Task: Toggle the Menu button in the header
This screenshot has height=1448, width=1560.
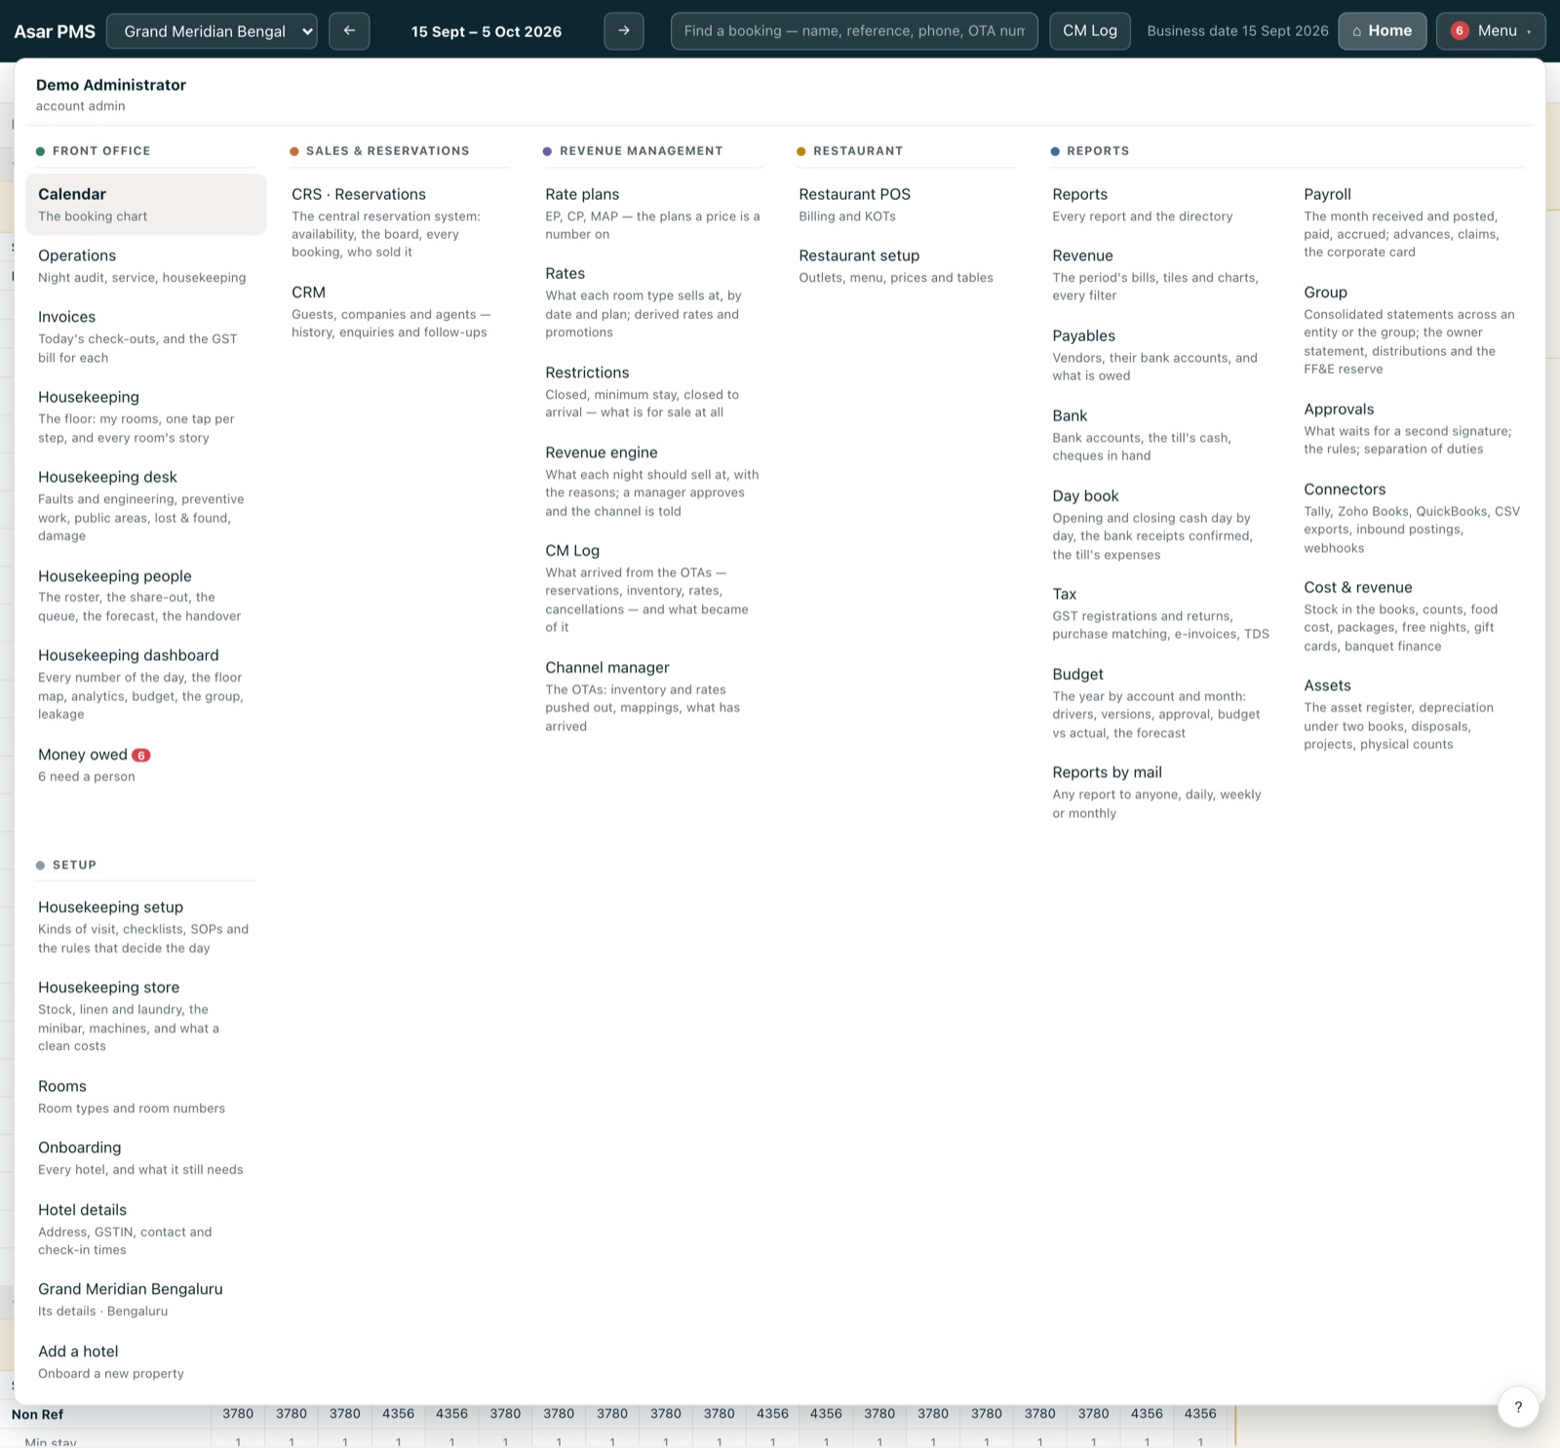Action: pyautogui.click(x=1491, y=31)
